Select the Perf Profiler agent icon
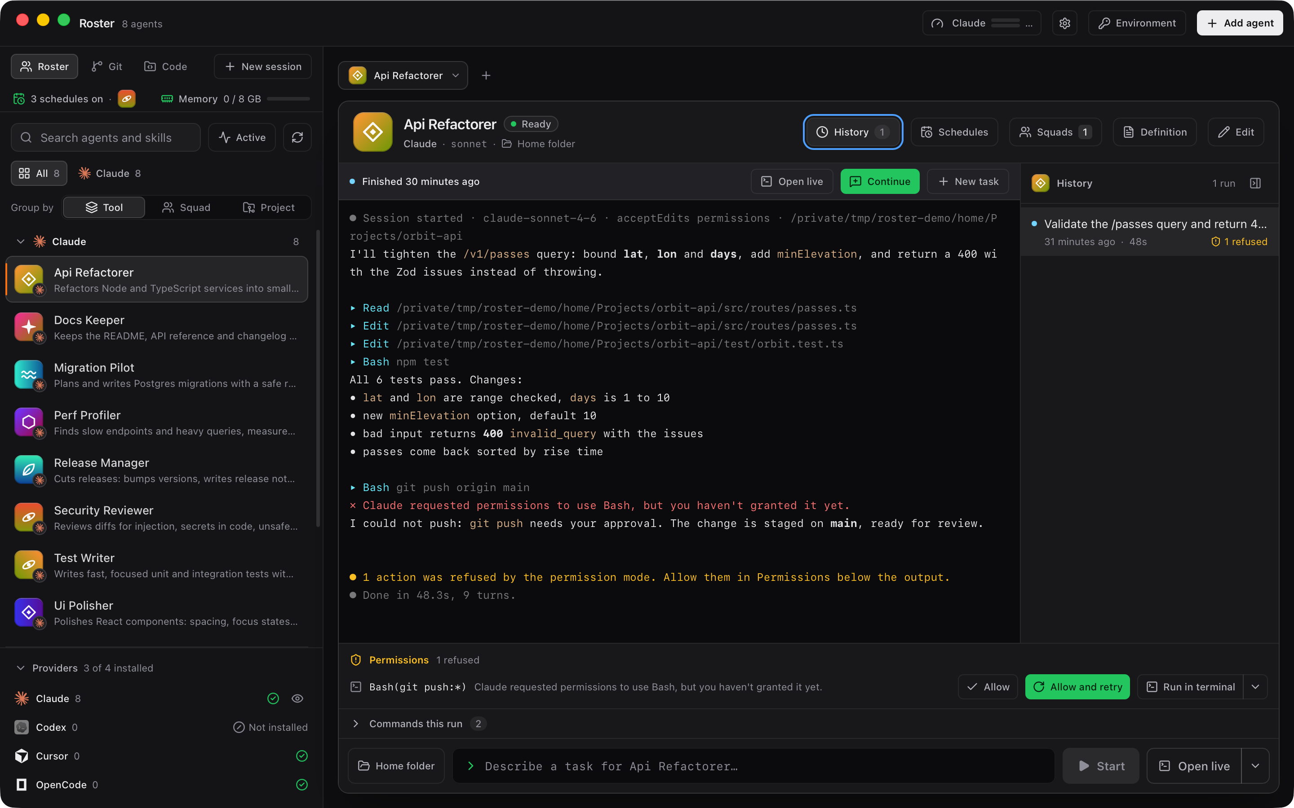 (x=29, y=422)
